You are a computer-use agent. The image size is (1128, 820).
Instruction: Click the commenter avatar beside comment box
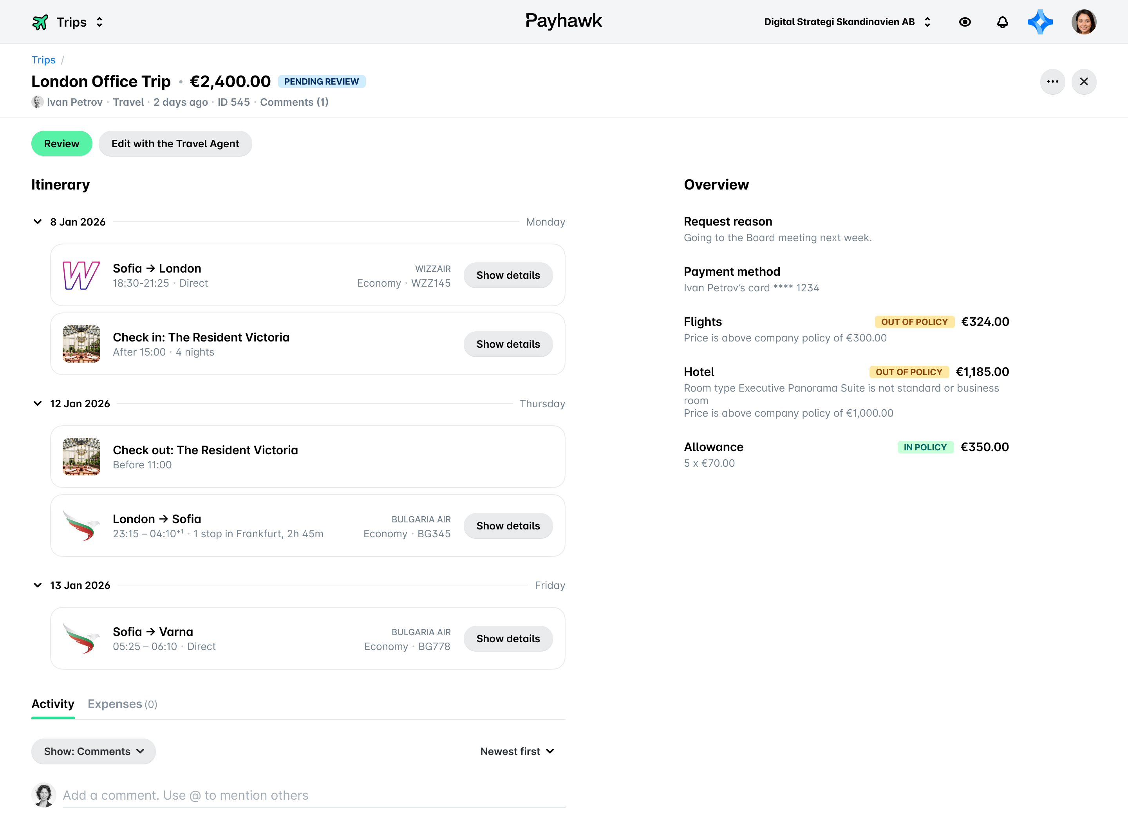point(44,795)
